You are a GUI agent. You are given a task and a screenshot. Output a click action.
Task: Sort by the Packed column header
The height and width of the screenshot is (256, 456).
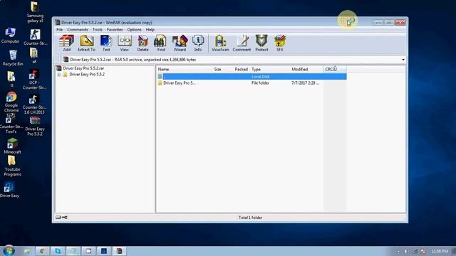[x=241, y=70]
